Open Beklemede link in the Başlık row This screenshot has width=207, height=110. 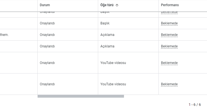(169, 23)
